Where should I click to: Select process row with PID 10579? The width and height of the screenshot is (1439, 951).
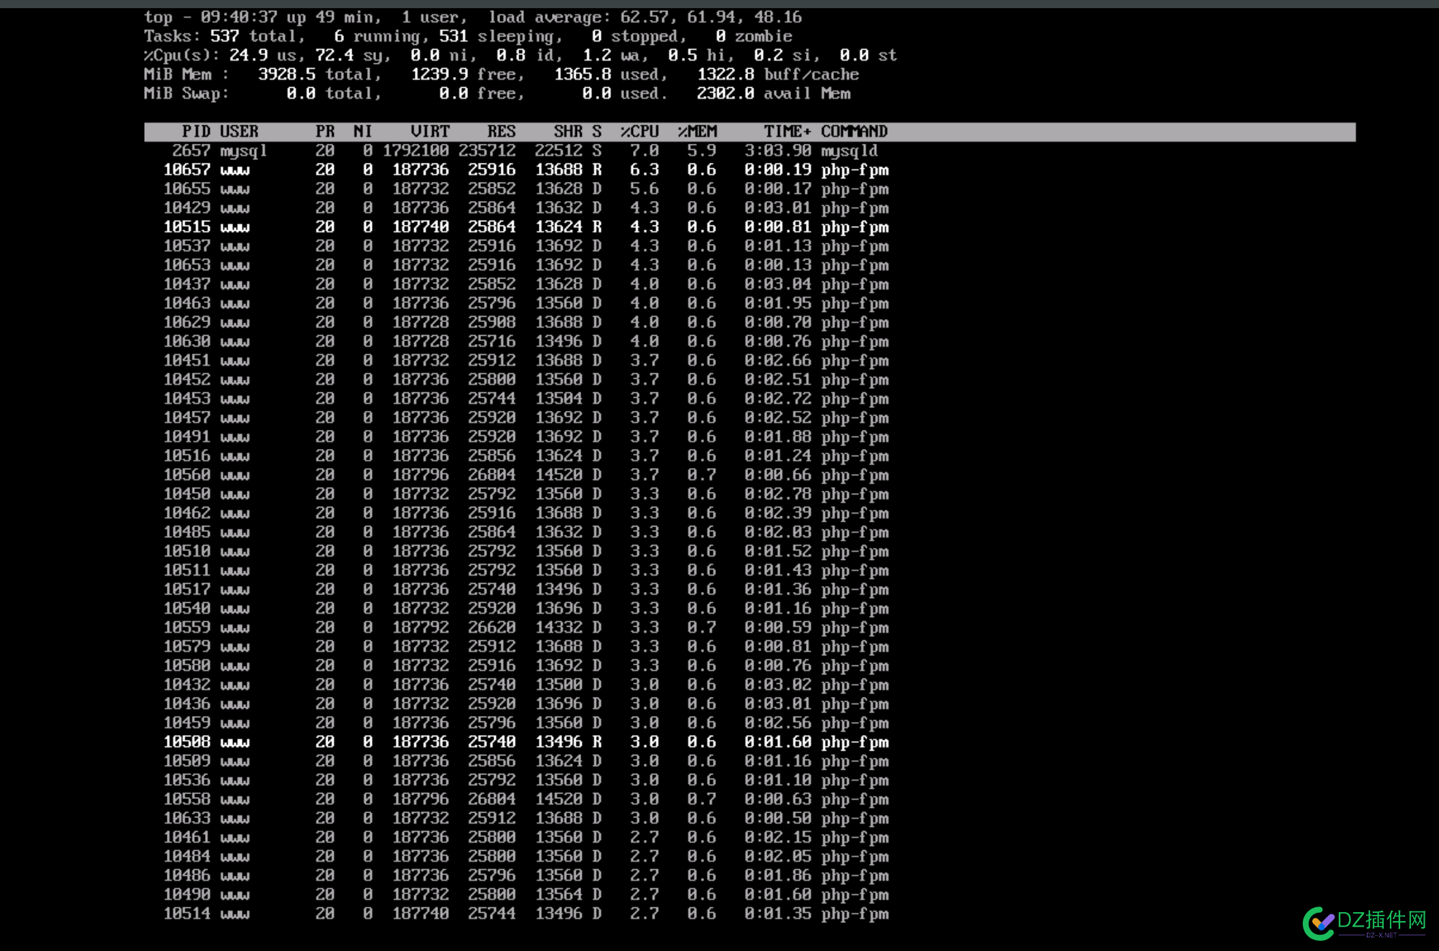(525, 646)
